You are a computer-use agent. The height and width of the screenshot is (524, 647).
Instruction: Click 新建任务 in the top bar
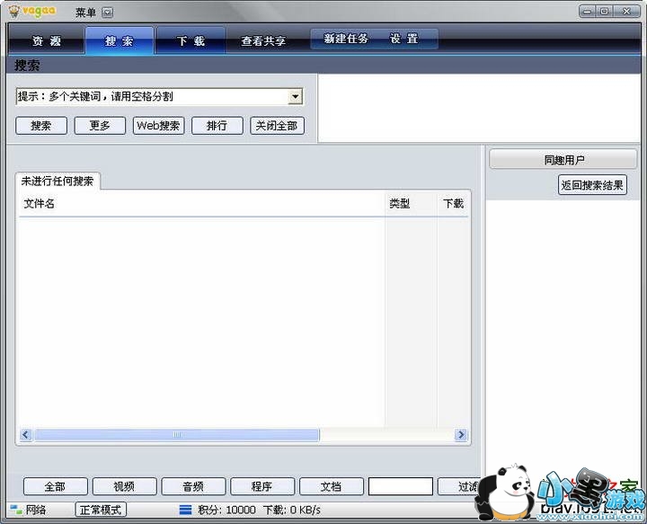tap(346, 39)
